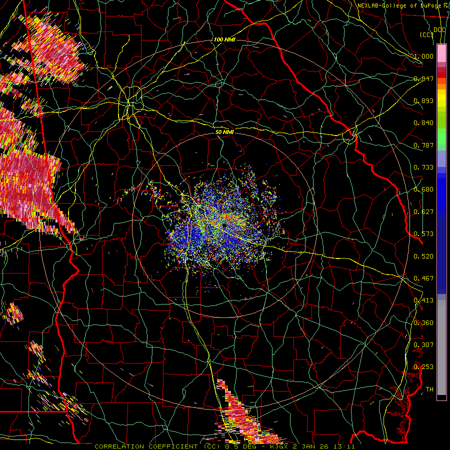Click the 0.307 scale value

pyautogui.click(x=423, y=344)
